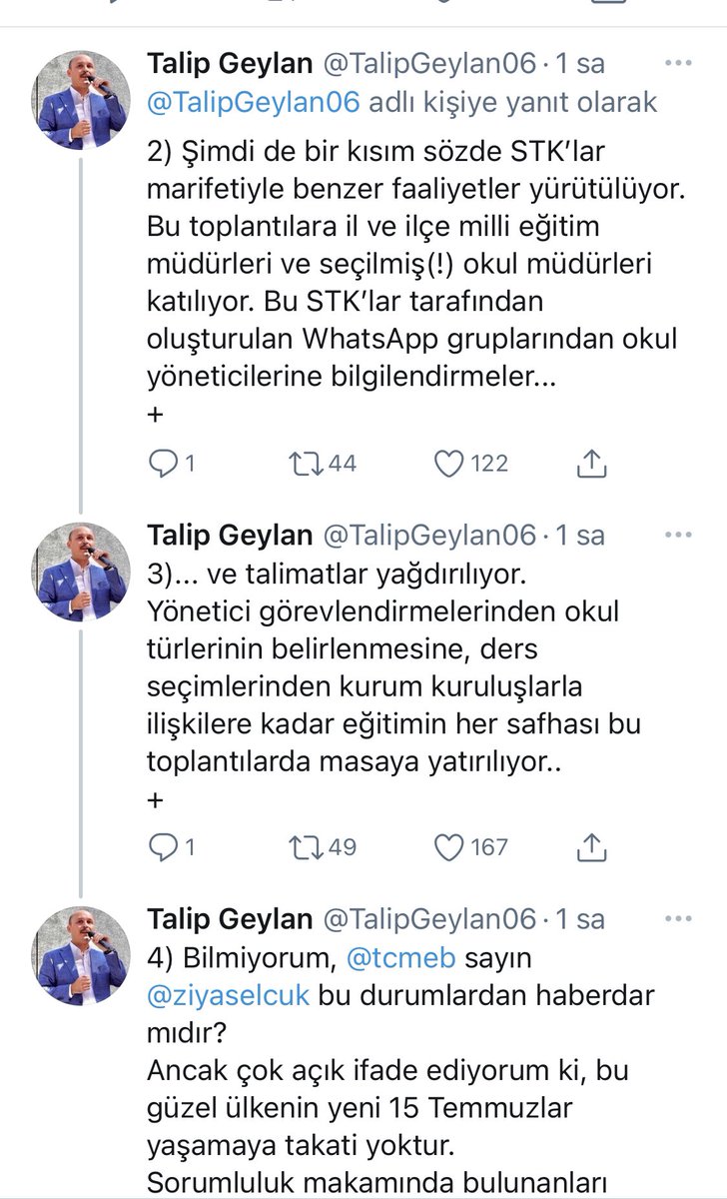
Task: Share the tweet about "talimatlar yağdırılıyor"
Action: [592, 847]
